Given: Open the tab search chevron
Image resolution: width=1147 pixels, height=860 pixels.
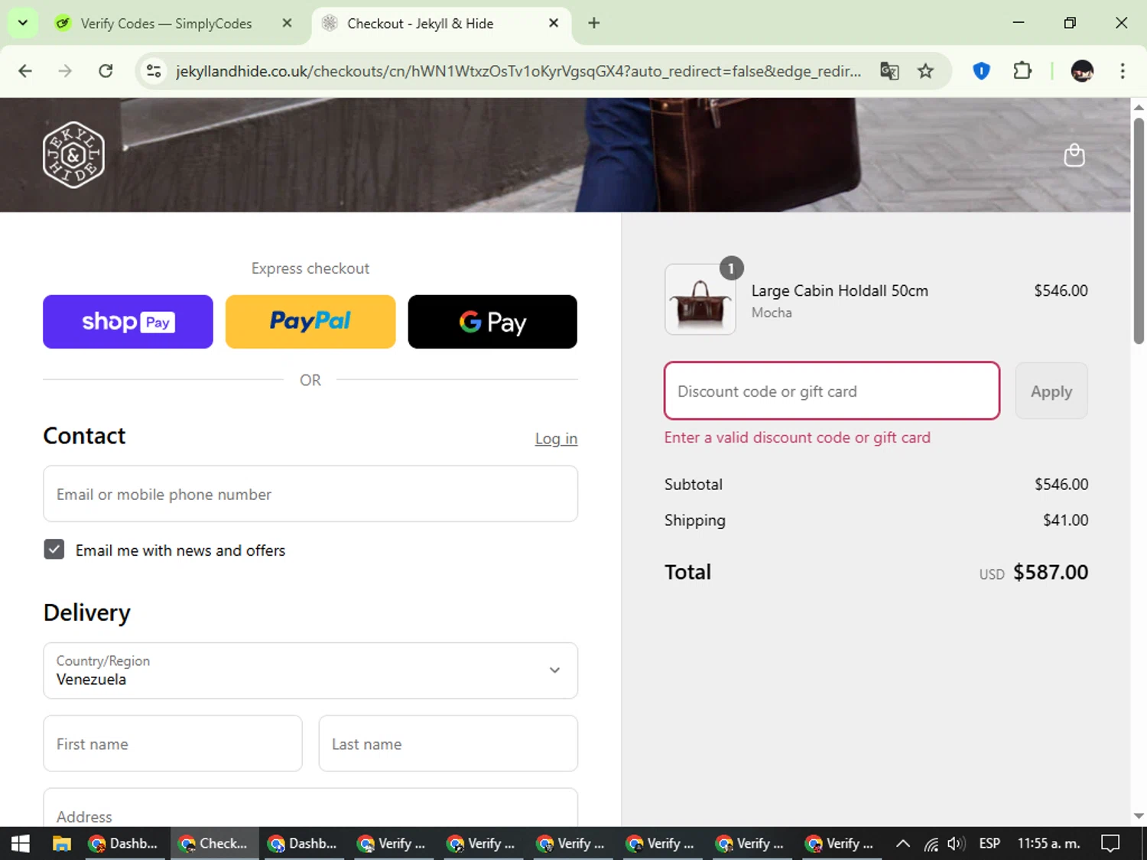Looking at the screenshot, I should tap(23, 23).
